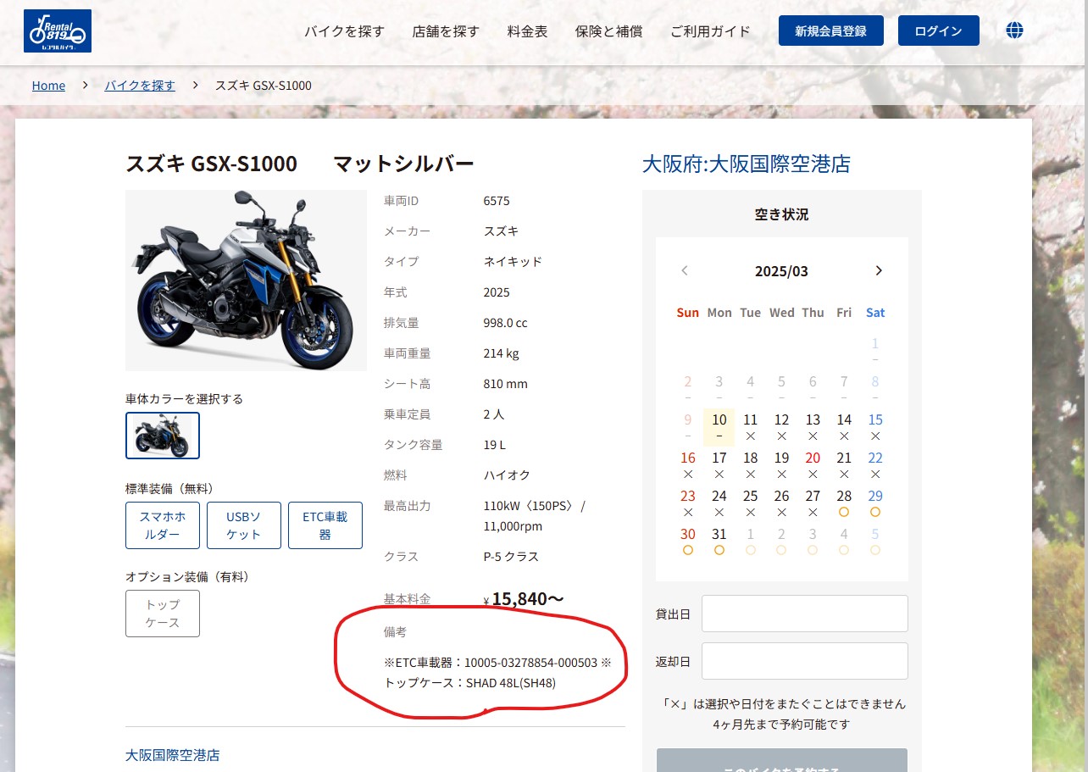Pick March 31 on calendar
This screenshot has width=1088, height=772.
pos(719,542)
